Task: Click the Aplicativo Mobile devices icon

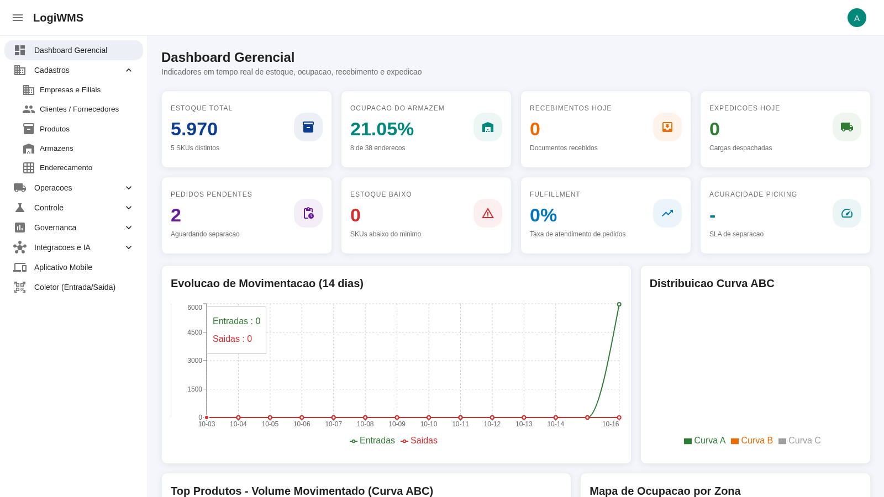Action: [20, 267]
